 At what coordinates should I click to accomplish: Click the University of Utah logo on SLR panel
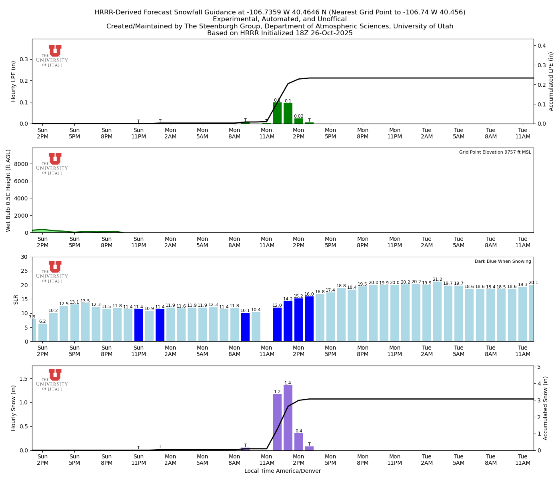(52, 272)
